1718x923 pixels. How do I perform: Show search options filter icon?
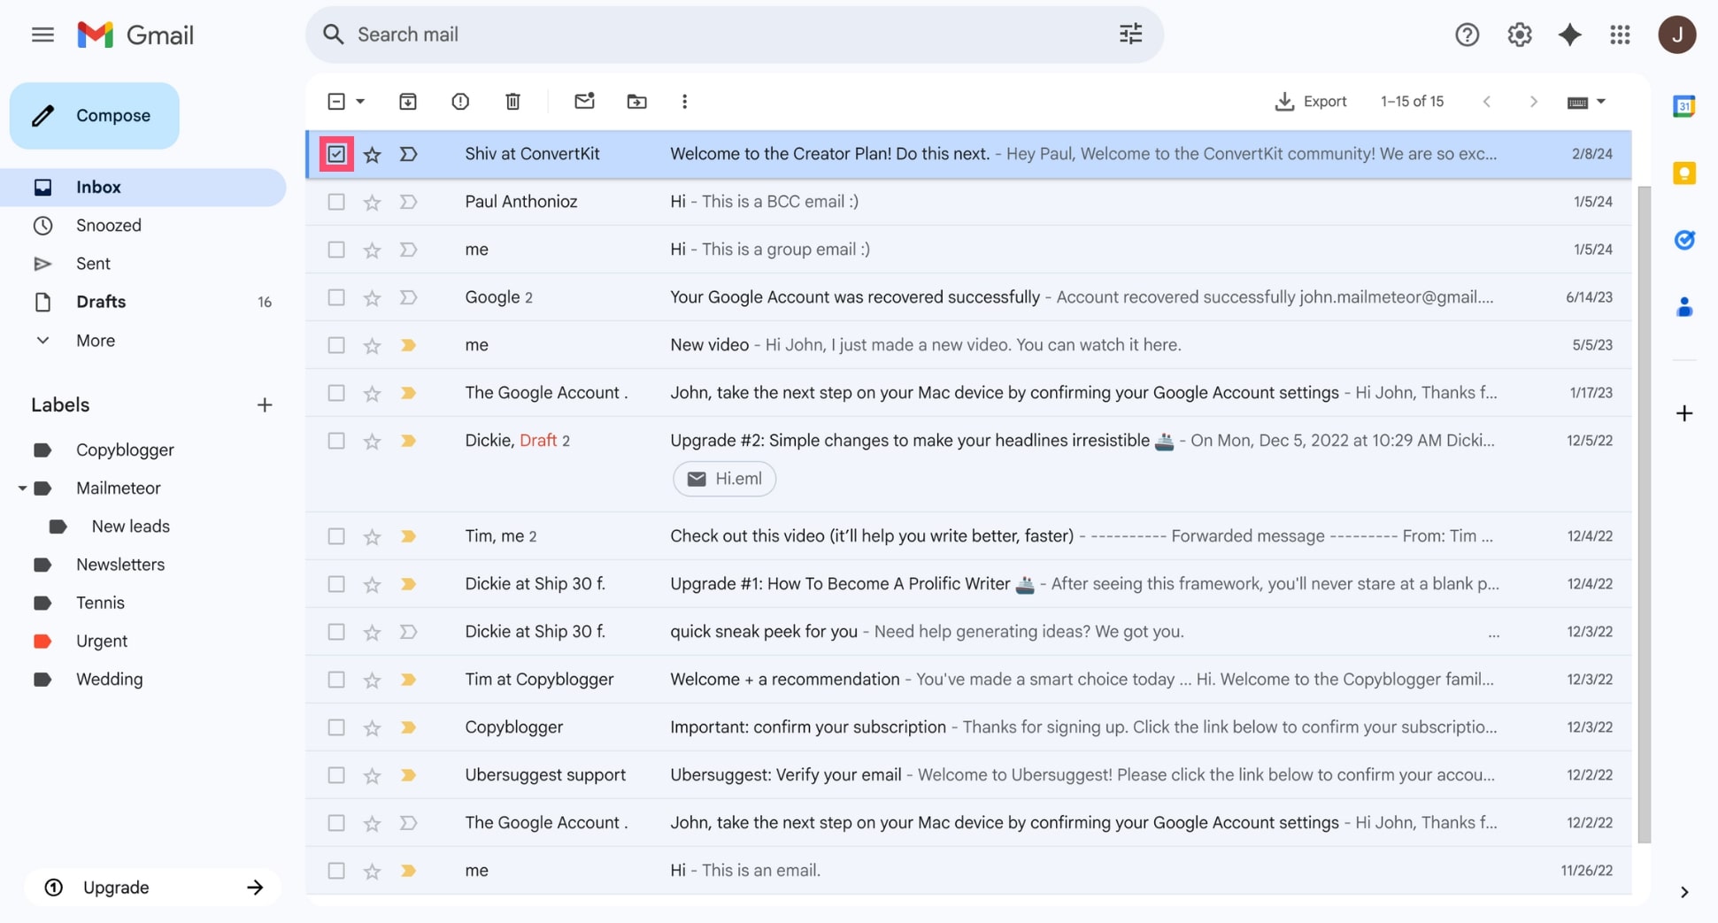(1130, 35)
